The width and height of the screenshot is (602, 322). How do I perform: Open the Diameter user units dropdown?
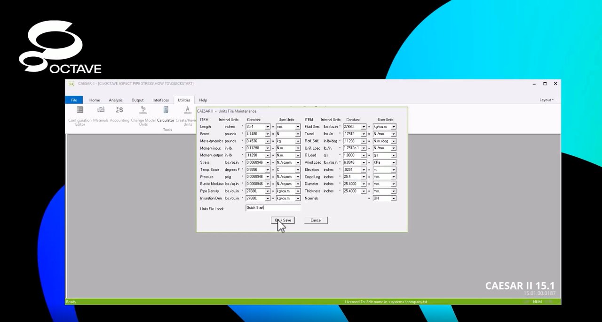394,184
